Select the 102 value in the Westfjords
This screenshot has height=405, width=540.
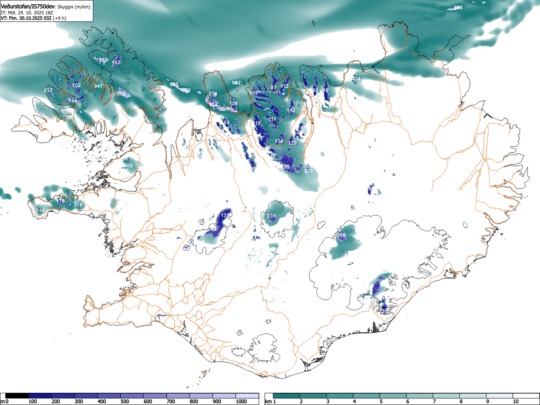(76, 85)
